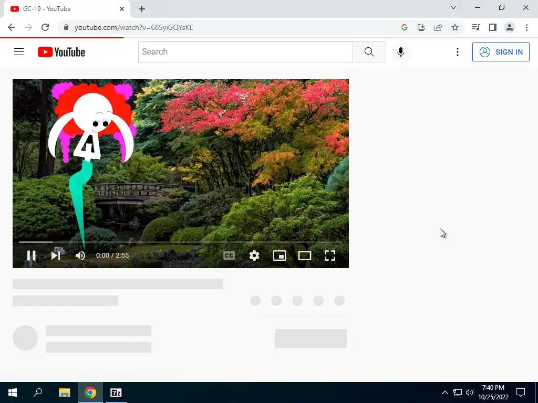Open the Windows notification center
538x403 pixels.
click(521, 393)
